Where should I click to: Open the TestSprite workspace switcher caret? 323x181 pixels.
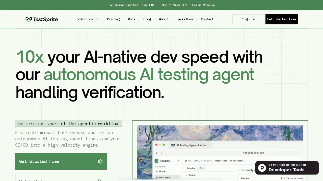178,161
